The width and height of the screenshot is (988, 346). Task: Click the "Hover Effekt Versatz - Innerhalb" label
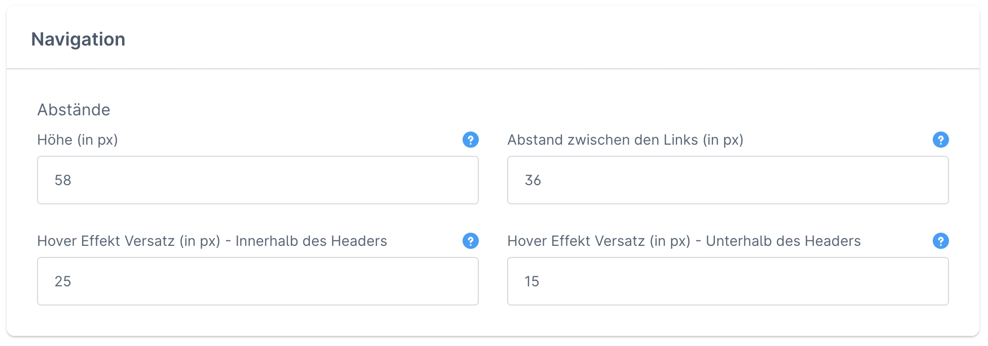click(212, 241)
